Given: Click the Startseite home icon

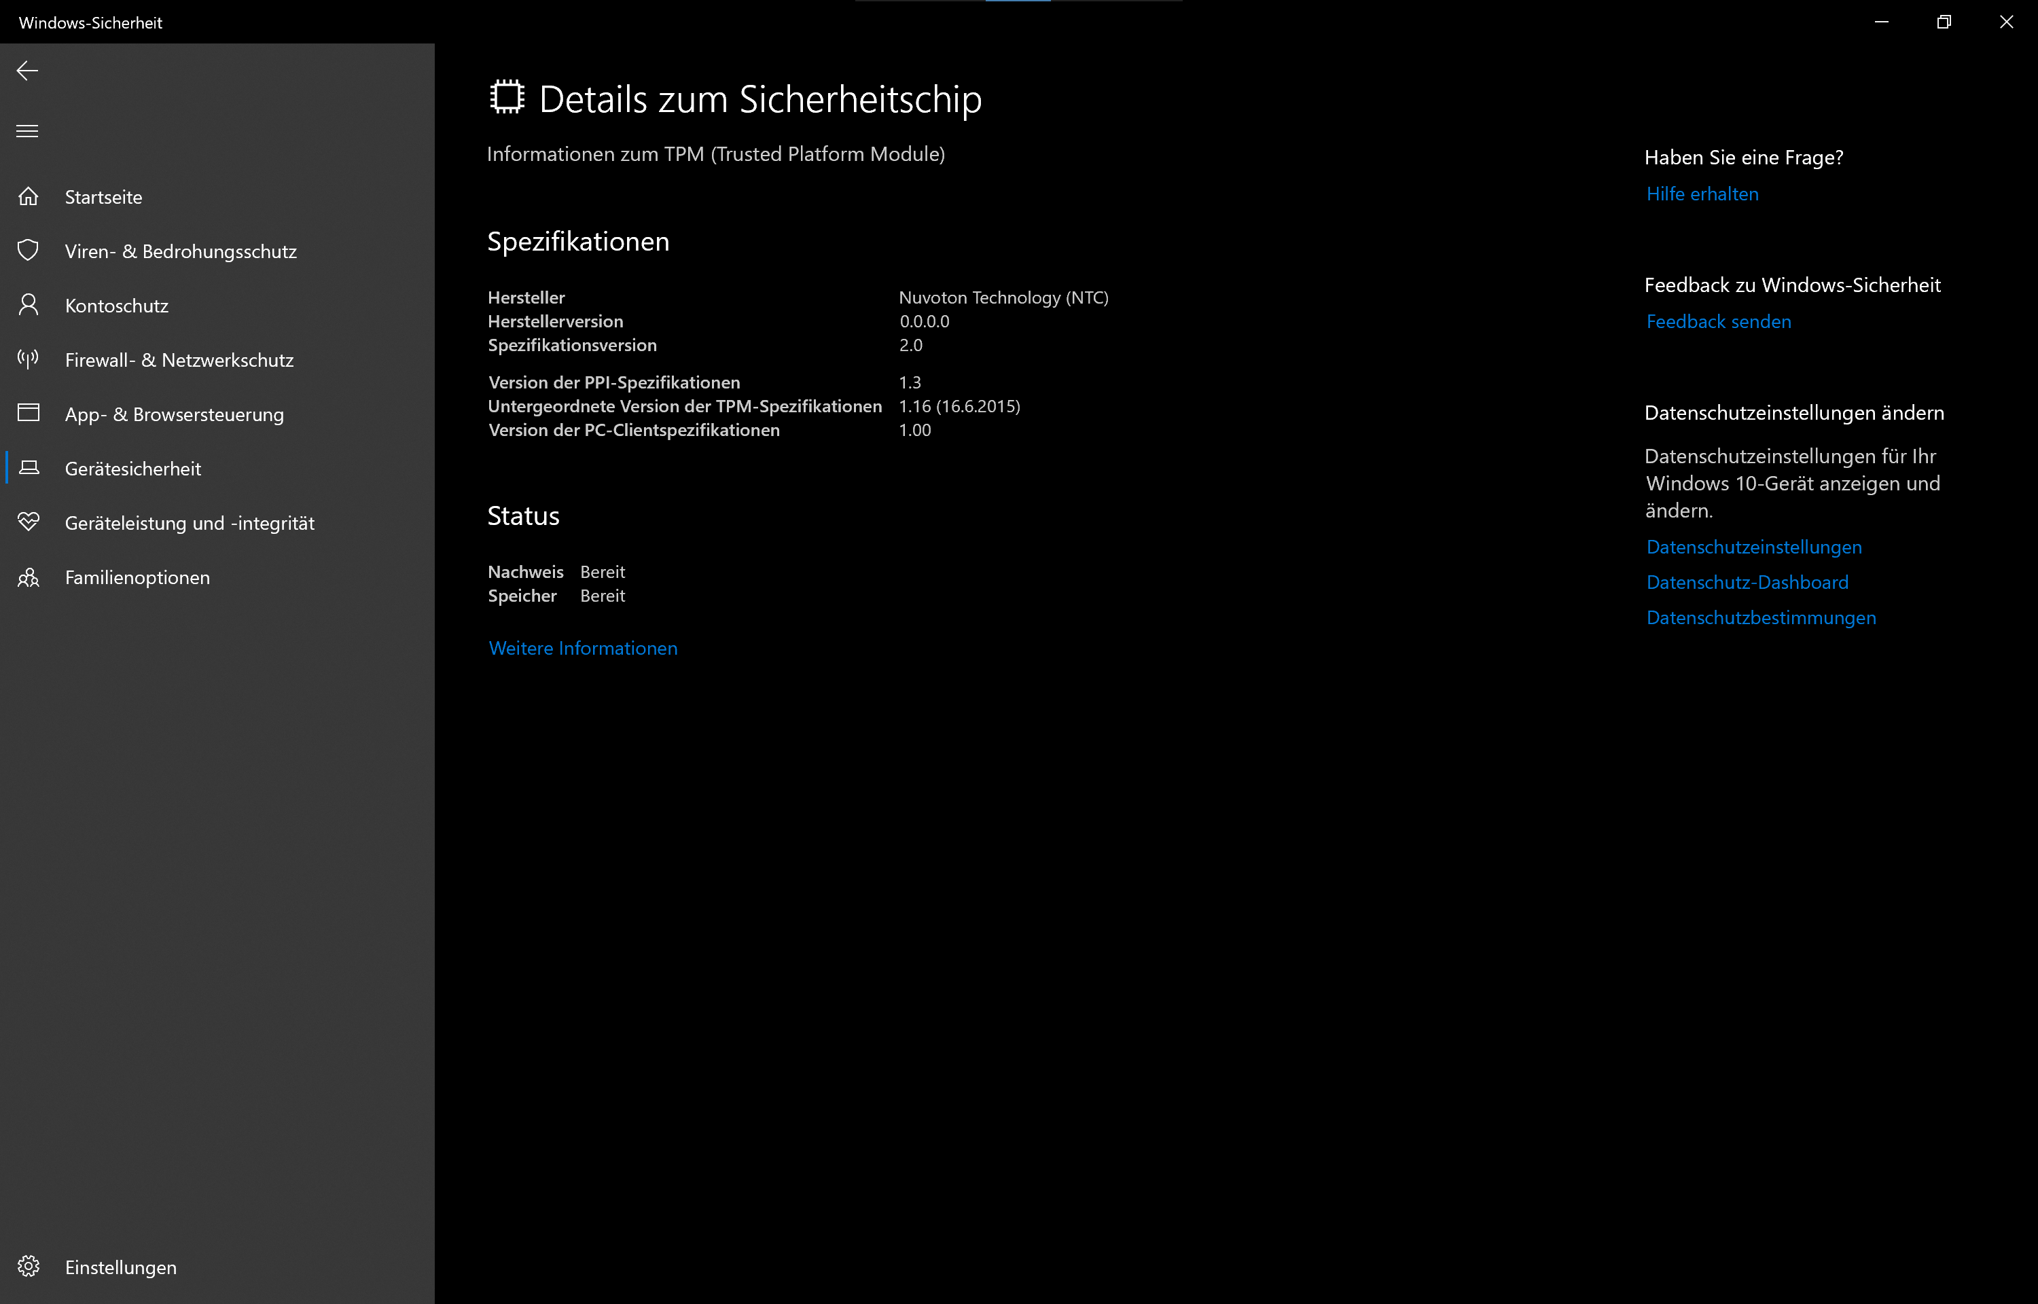Looking at the screenshot, I should pos(29,196).
